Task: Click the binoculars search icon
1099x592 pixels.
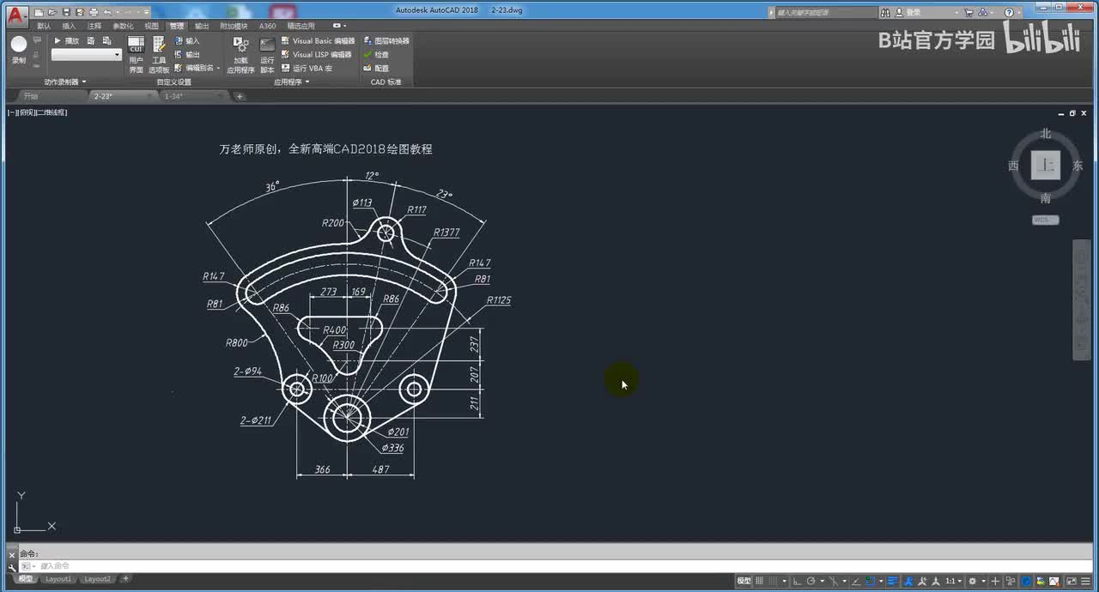Action: click(886, 12)
